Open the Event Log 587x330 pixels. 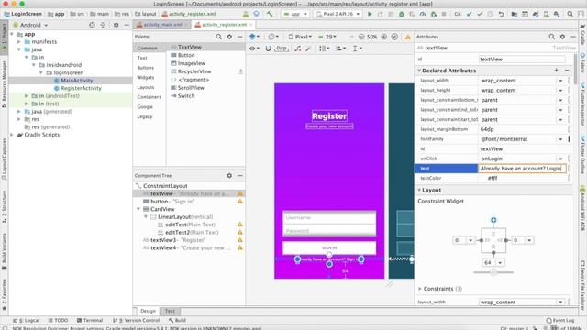[x=560, y=320]
